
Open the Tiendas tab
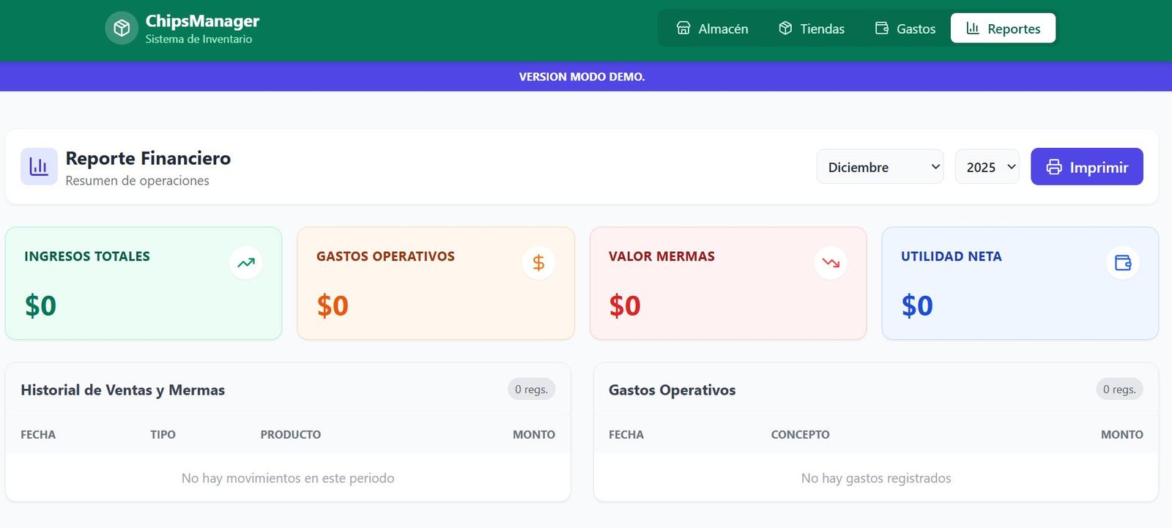[x=811, y=29]
